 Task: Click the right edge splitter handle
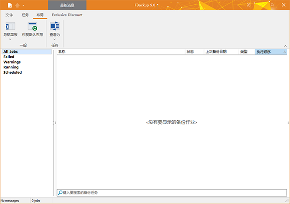[x=288, y=123]
